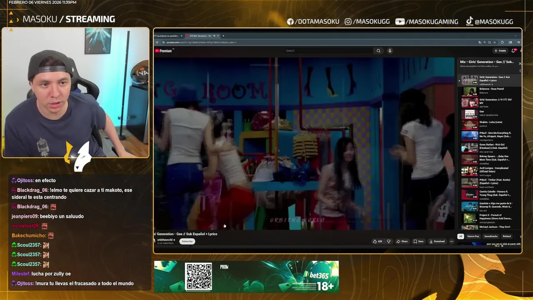Click the Share button under video
The image size is (533, 300).
click(402, 241)
